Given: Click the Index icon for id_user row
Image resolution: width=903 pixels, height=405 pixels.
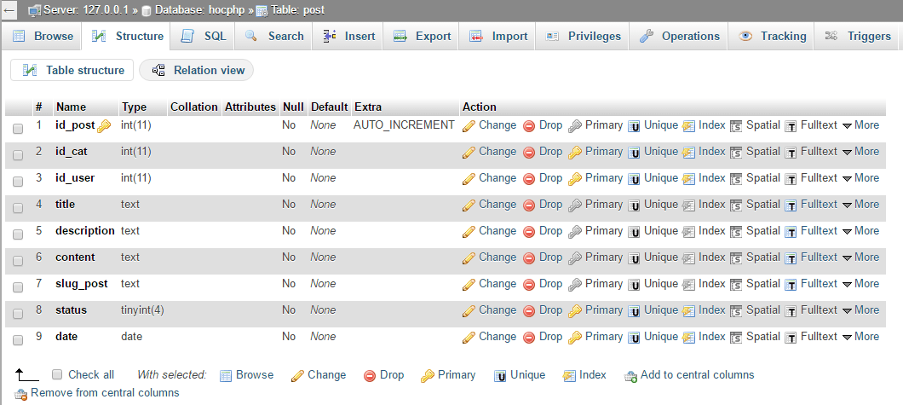Looking at the screenshot, I should click(x=688, y=179).
